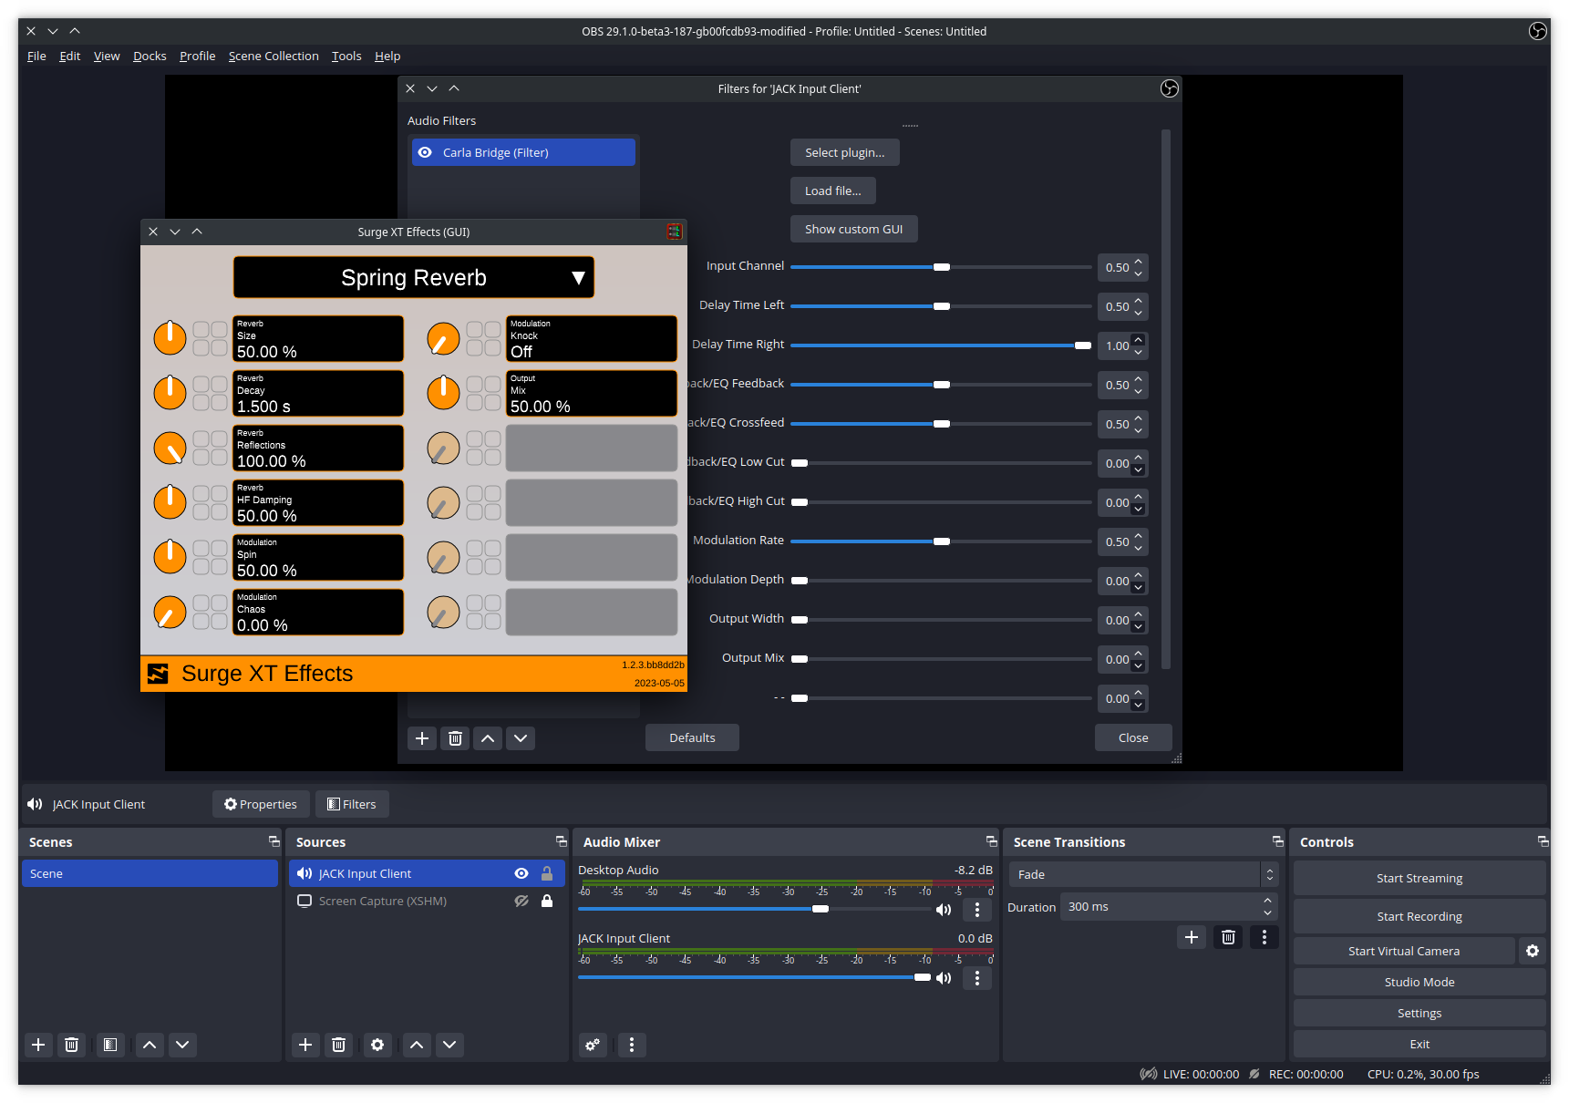Unlock the JACK Input Client source padlock
Viewport: 1569px width, 1103px height.
547,873
